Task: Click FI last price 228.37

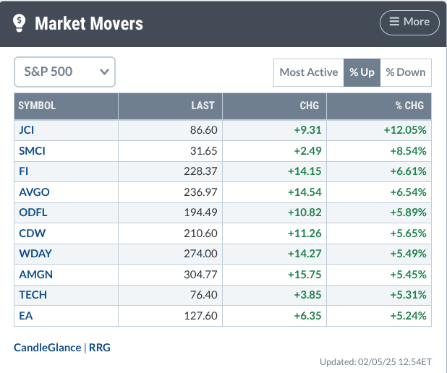Action: 200,171
